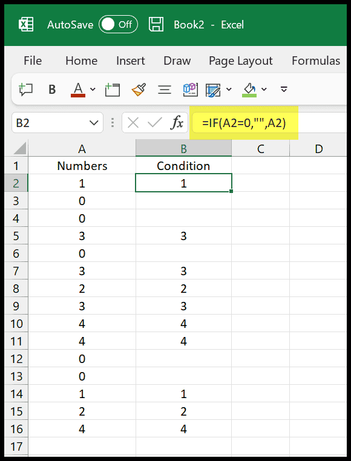Switch to the Home ribbon tab

tap(81, 60)
